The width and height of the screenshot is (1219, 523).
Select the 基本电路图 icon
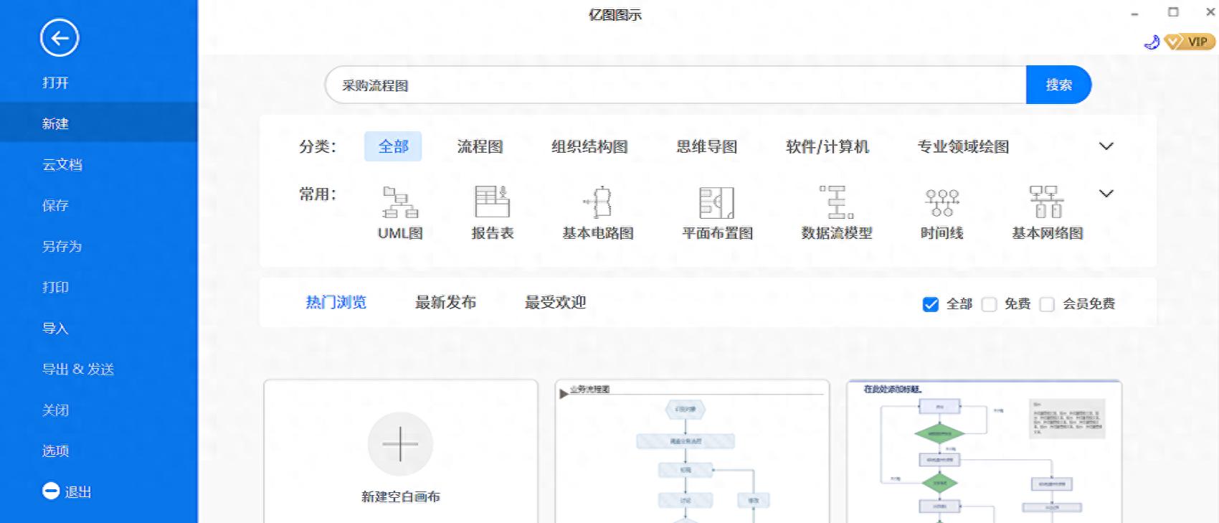coord(598,202)
